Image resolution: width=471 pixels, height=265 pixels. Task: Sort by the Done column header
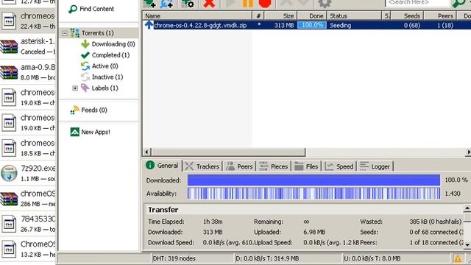(x=312, y=16)
